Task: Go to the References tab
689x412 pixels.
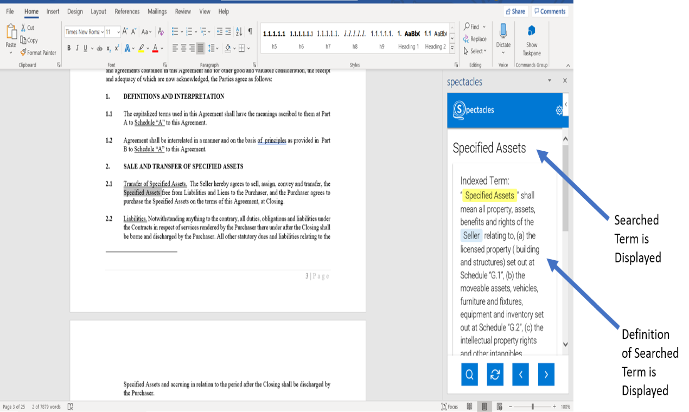Action: pyautogui.click(x=127, y=11)
